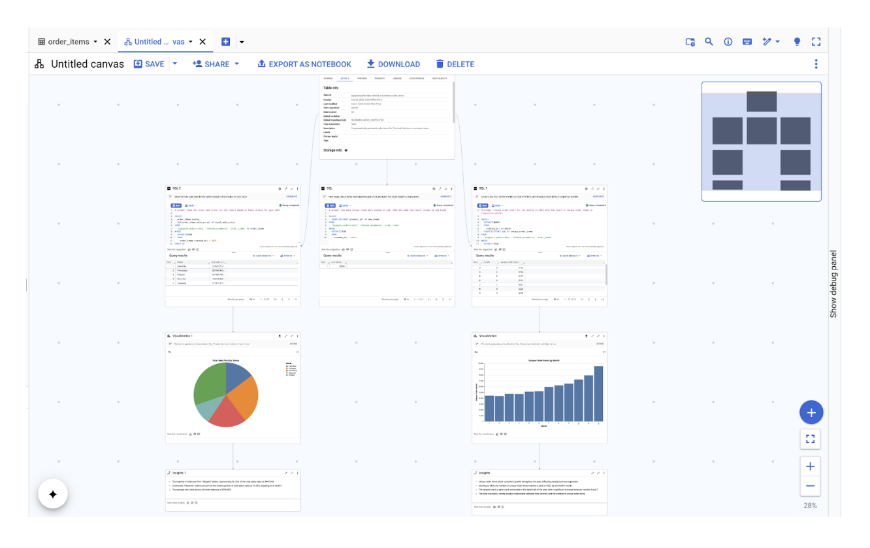Viewport: 870px width, 548px height.
Task: Click the Gemini sparkle floating button
Action: pyautogui.click(x=53, y=495)
